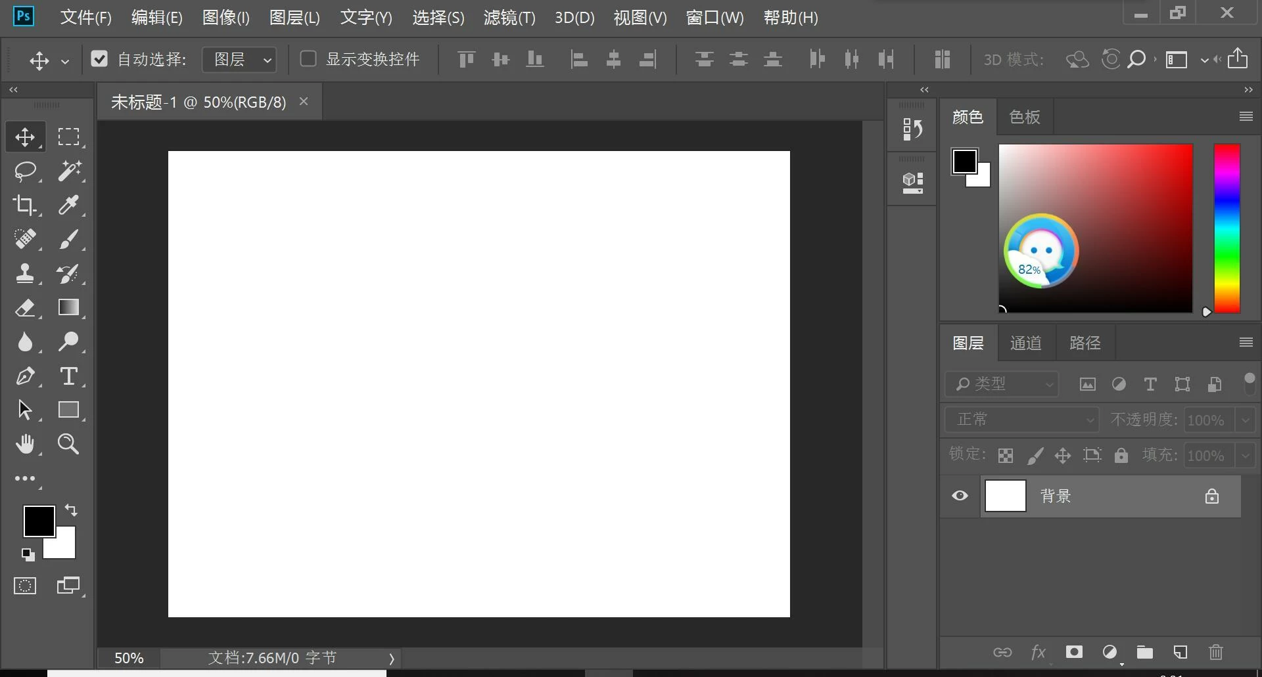Uncheck the 自动选择 checkbox

coord(99,59)
